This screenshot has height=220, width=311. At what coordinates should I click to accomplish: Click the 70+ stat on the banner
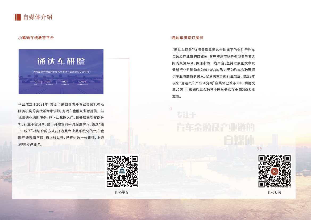49,82
